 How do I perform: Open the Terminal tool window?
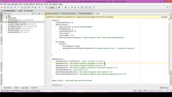8,88
